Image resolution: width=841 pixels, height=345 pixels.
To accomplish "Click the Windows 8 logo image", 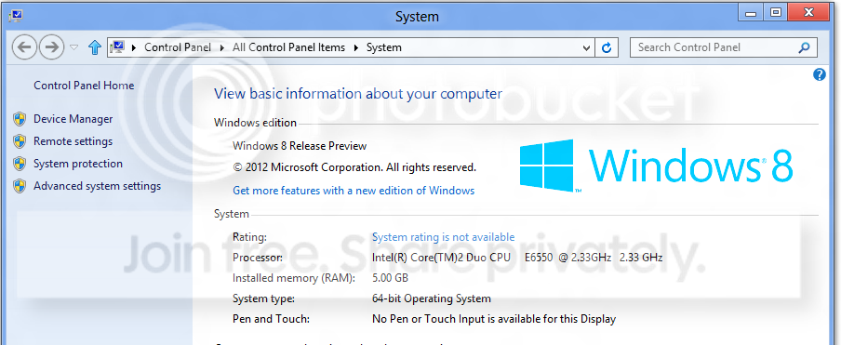I will pyautogui.click(x=656, y=166).
